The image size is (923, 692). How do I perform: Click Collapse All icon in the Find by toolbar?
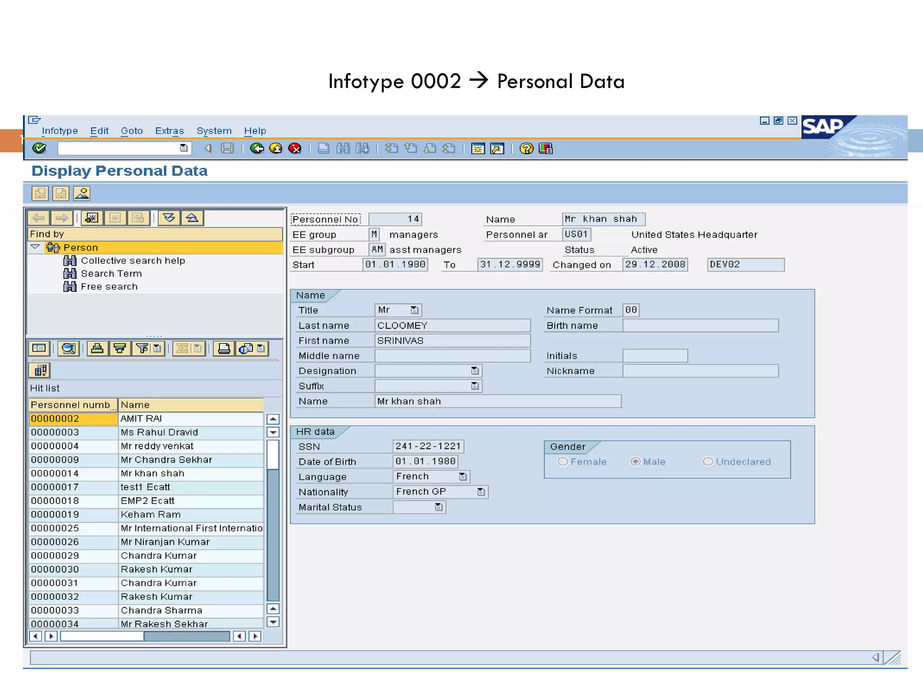click(192, 218)
